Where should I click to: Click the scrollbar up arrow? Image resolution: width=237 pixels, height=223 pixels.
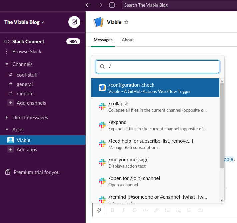click(222, 81)
